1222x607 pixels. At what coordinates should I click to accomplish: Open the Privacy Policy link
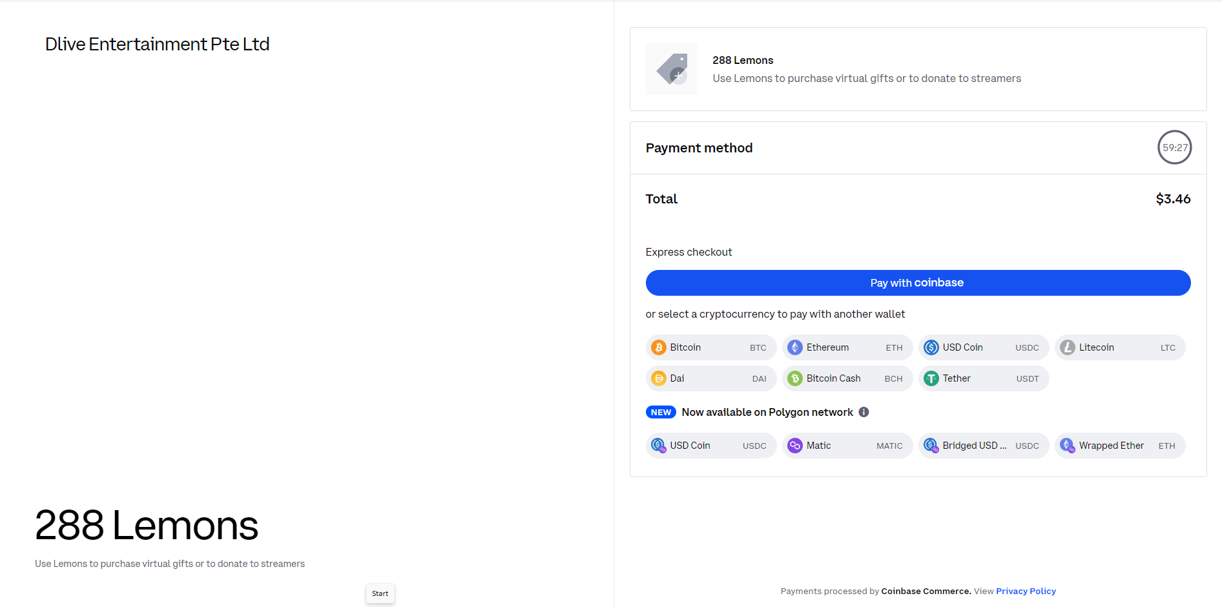(1026, 591)
